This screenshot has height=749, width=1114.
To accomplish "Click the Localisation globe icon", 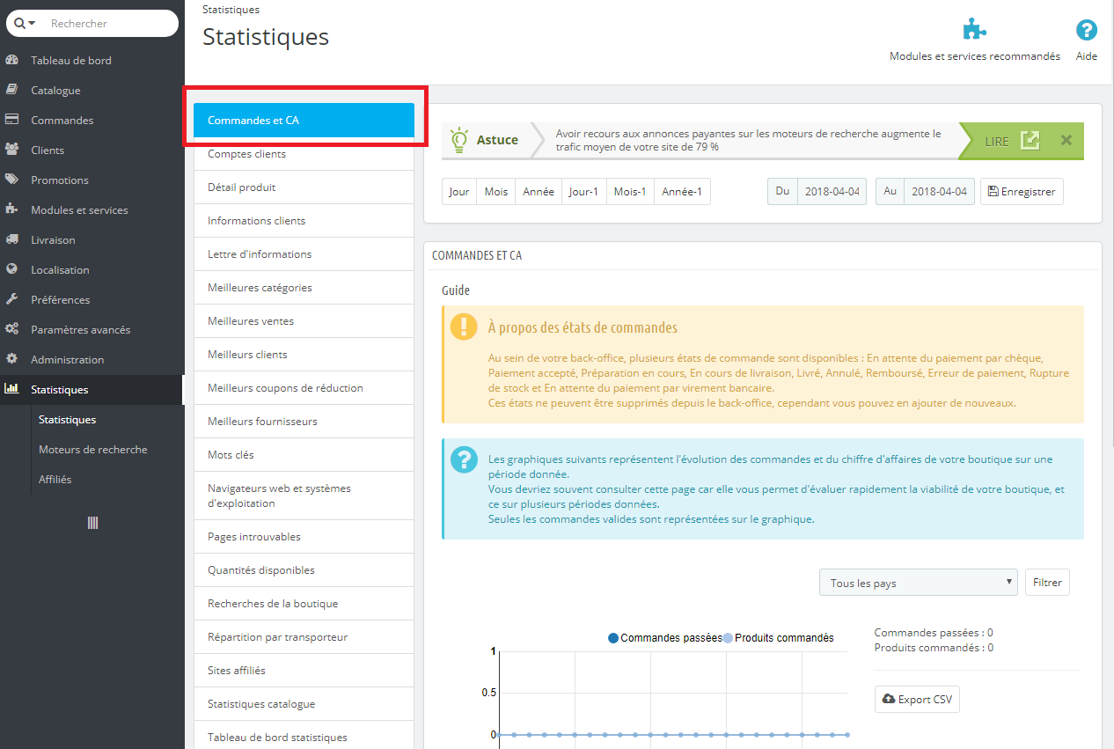I will pyautogui.click(x=12, y=269).
